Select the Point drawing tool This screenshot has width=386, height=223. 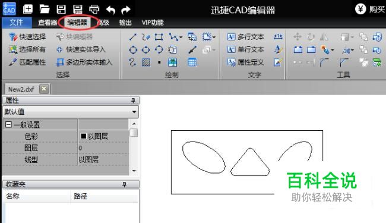click(x=159, y=62)
